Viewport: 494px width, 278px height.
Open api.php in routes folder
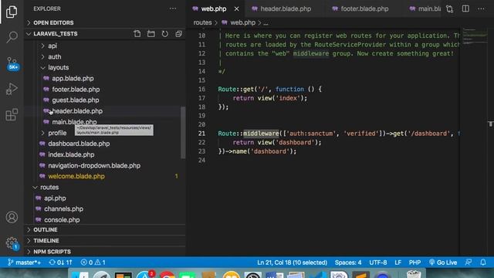[x=104, y=198]
